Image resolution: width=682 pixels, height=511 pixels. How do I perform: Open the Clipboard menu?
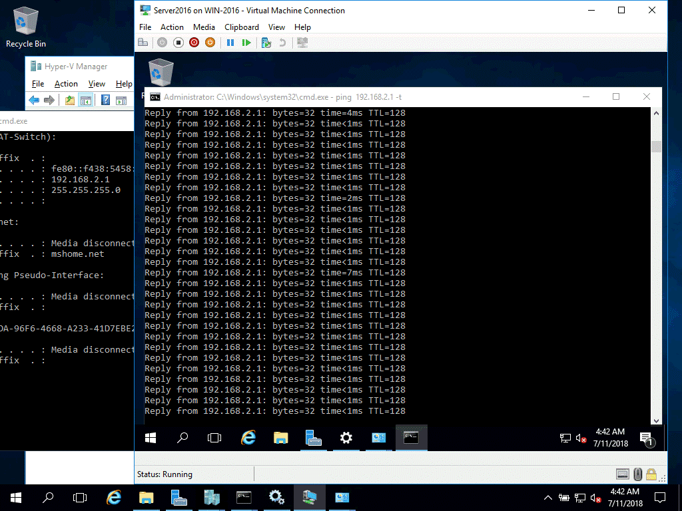241,27
